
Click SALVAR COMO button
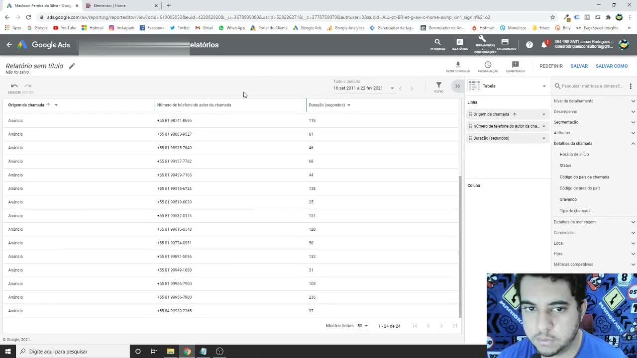(x=612, y=66)
